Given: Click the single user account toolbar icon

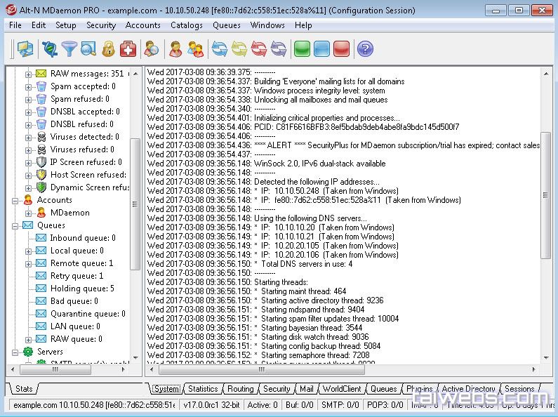Looking at the screenshot, I should click(175, 48).
